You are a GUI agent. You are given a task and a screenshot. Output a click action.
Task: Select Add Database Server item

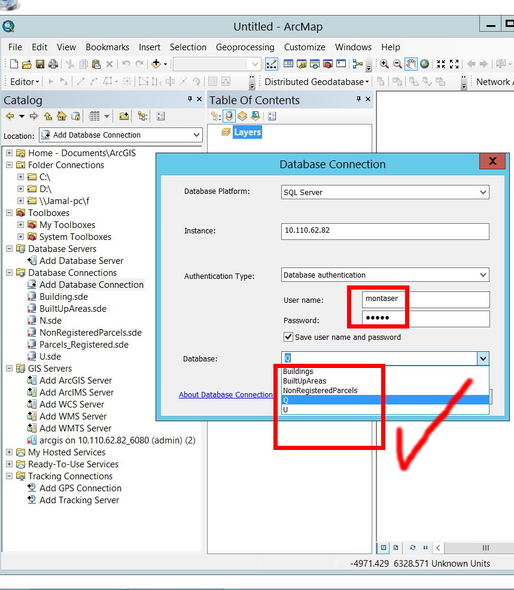point(81,261)
